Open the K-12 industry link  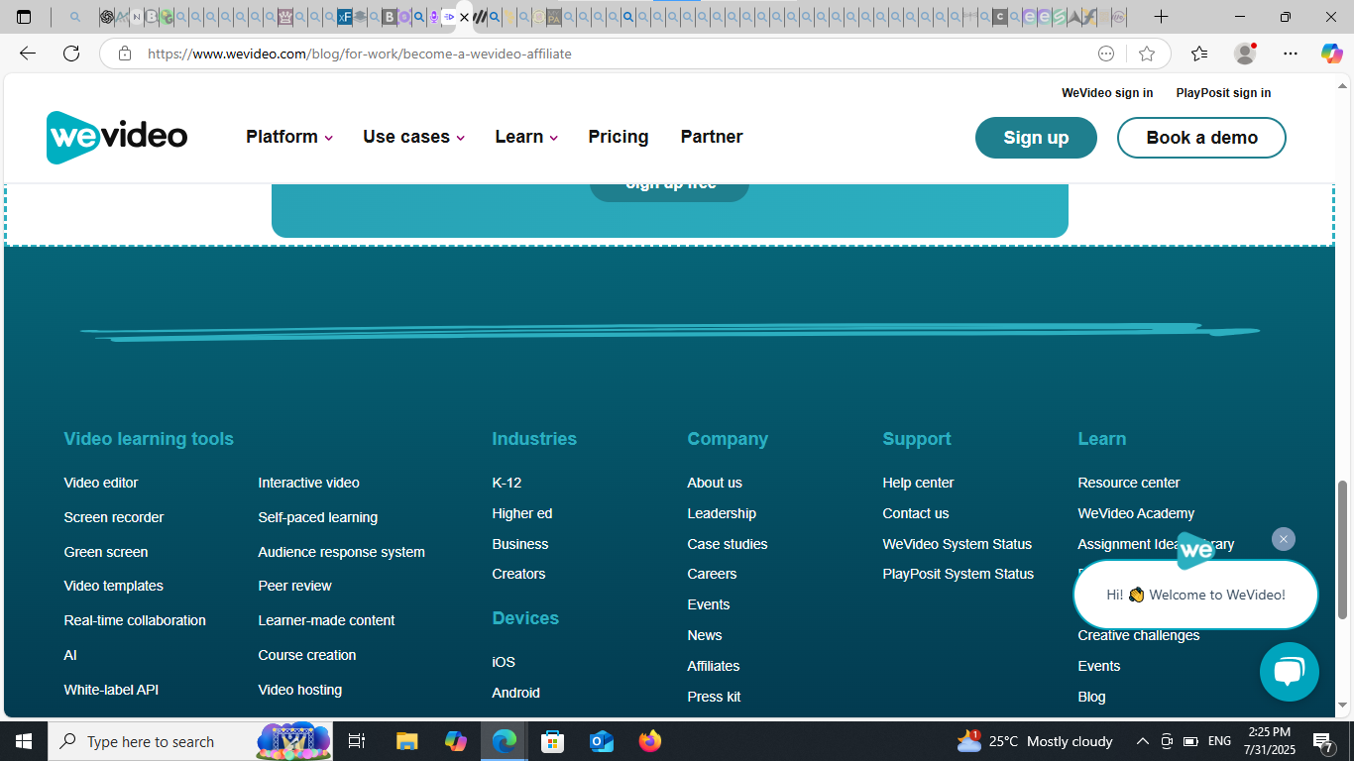(507, 483)
